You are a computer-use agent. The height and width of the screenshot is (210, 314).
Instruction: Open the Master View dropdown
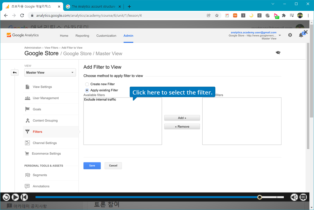tap(50, 73)
